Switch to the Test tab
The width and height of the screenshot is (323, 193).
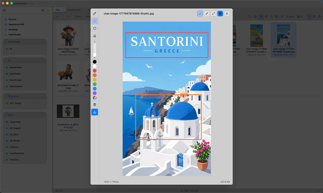[x=59, y=10]
